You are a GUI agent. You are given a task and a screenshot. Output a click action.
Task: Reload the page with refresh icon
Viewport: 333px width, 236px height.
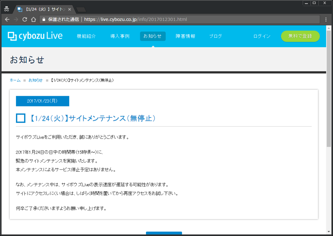point(25,19)
